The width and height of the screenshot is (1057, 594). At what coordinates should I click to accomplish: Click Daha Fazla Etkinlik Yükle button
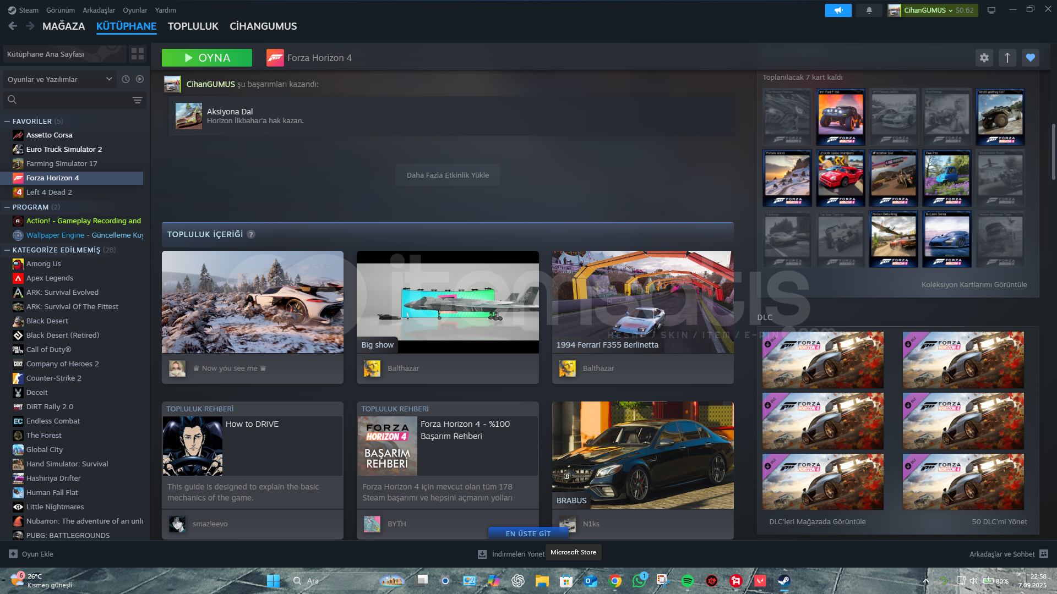[x=448, y=175]
